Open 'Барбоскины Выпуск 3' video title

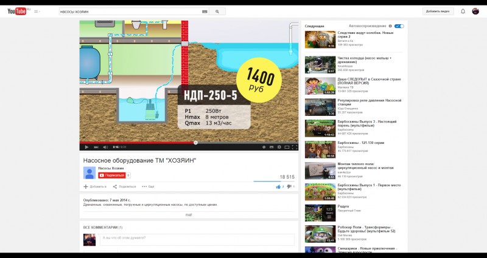pyautogui.click(x=367, y=123)
